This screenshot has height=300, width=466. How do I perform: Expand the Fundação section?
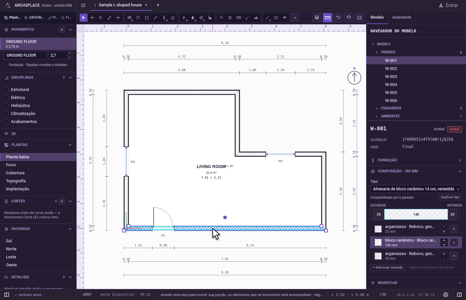tap(416, 160)
